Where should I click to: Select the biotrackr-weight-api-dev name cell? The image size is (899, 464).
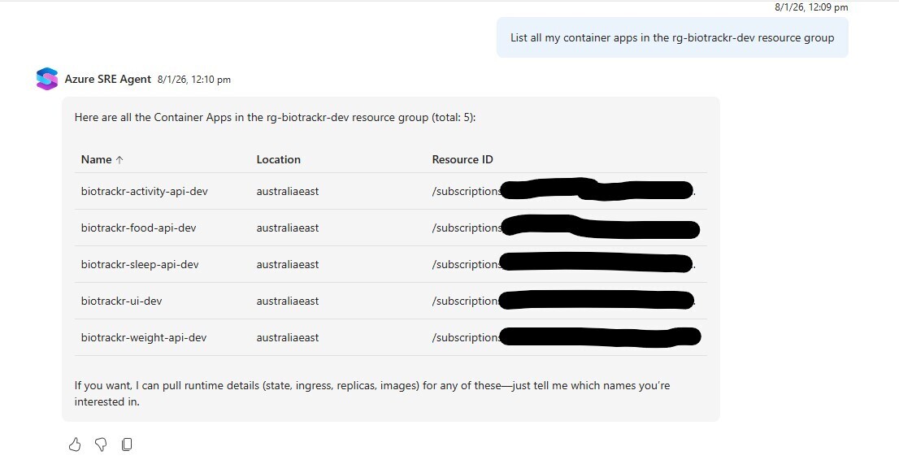coord(144,337)
